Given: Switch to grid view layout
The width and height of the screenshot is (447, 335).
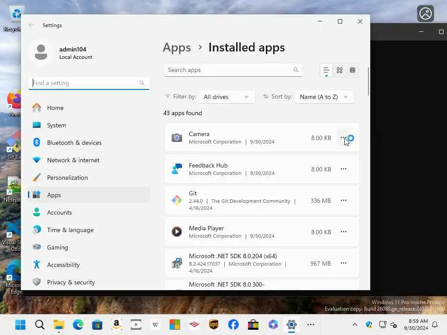Looking at the screenshot, I should 339,70.
